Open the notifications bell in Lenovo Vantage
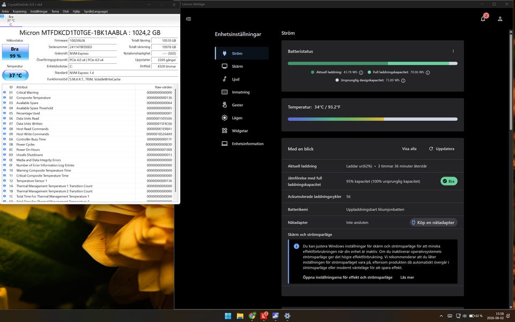Image resolution: width=515 pixels, height=322 pixels. coord(483,19)
